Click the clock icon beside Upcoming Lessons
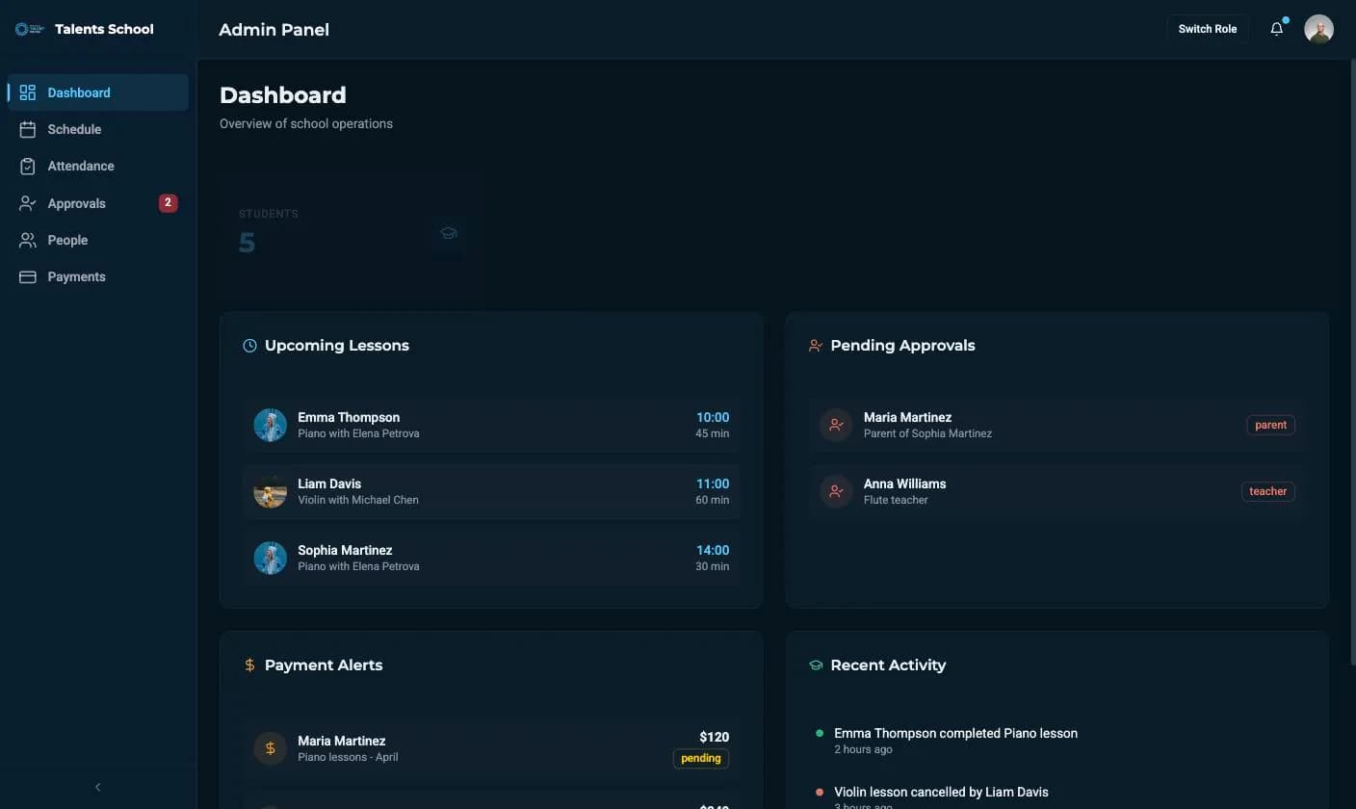The width and height of the screenshot is (1356, 809). 249,346
